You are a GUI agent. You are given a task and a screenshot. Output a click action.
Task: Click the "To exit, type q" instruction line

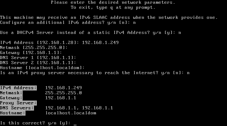(x=113, y=8)
